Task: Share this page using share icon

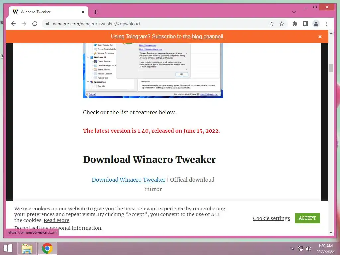Action: click(271, 24)
